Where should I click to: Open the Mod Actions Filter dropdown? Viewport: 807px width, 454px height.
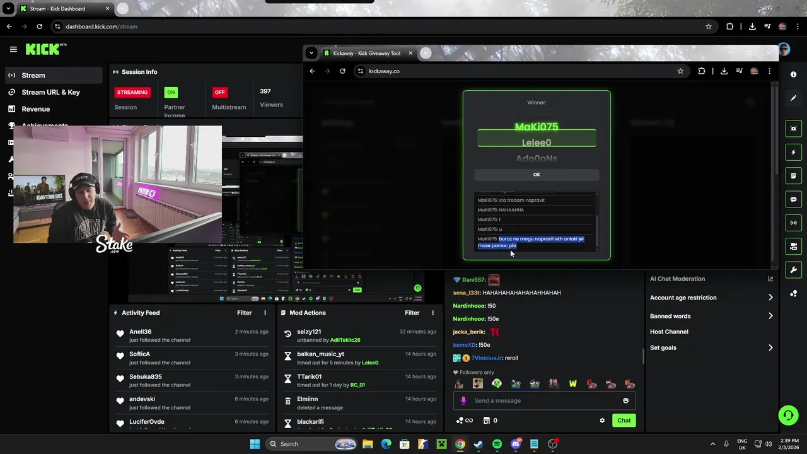412,313
